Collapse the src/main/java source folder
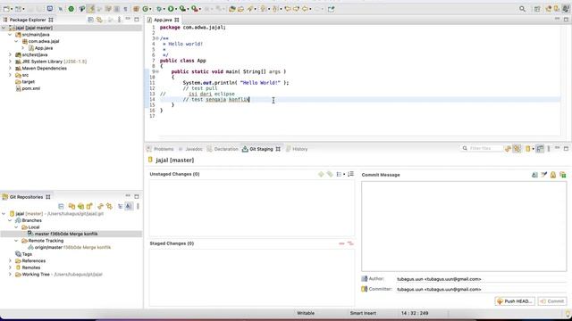The image size is (572, 321). point(10,35)
